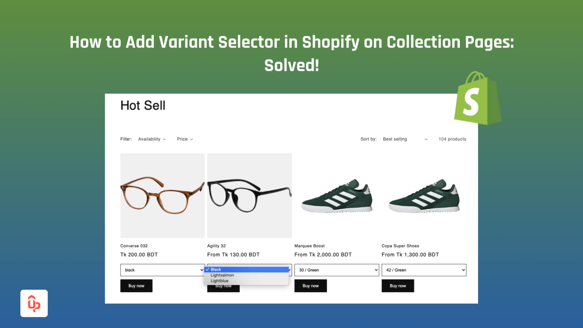Open the Converse 032 variant dropdown
Viewport: 583px width, 328px height.
(x=162, y=270)
